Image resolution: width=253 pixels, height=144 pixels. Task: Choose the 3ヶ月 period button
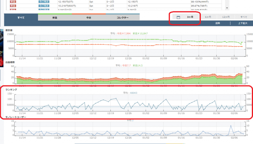click(x=190, y=17)
